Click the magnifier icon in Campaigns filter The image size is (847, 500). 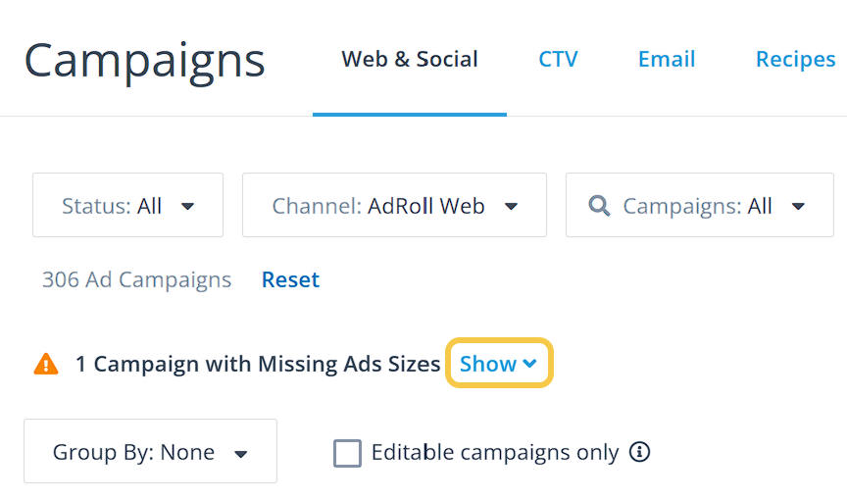point(598,206)
